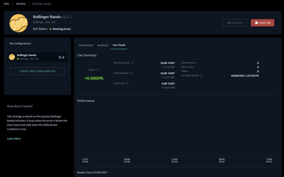
Task: Select Bollinger Bands configuration in My Configurations
Action: click(37, 57)
